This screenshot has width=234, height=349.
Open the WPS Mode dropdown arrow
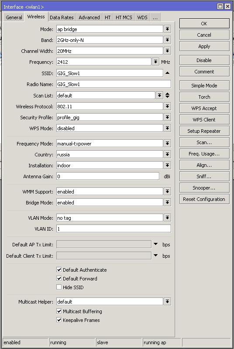click(168, 128)
